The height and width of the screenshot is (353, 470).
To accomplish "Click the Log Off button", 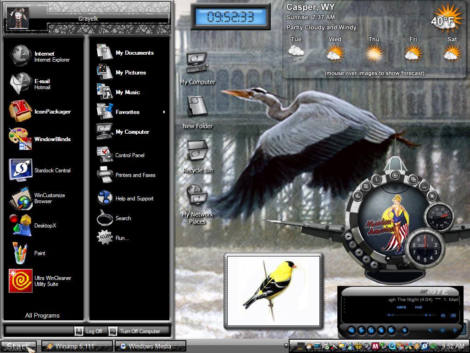I will 89,331.
